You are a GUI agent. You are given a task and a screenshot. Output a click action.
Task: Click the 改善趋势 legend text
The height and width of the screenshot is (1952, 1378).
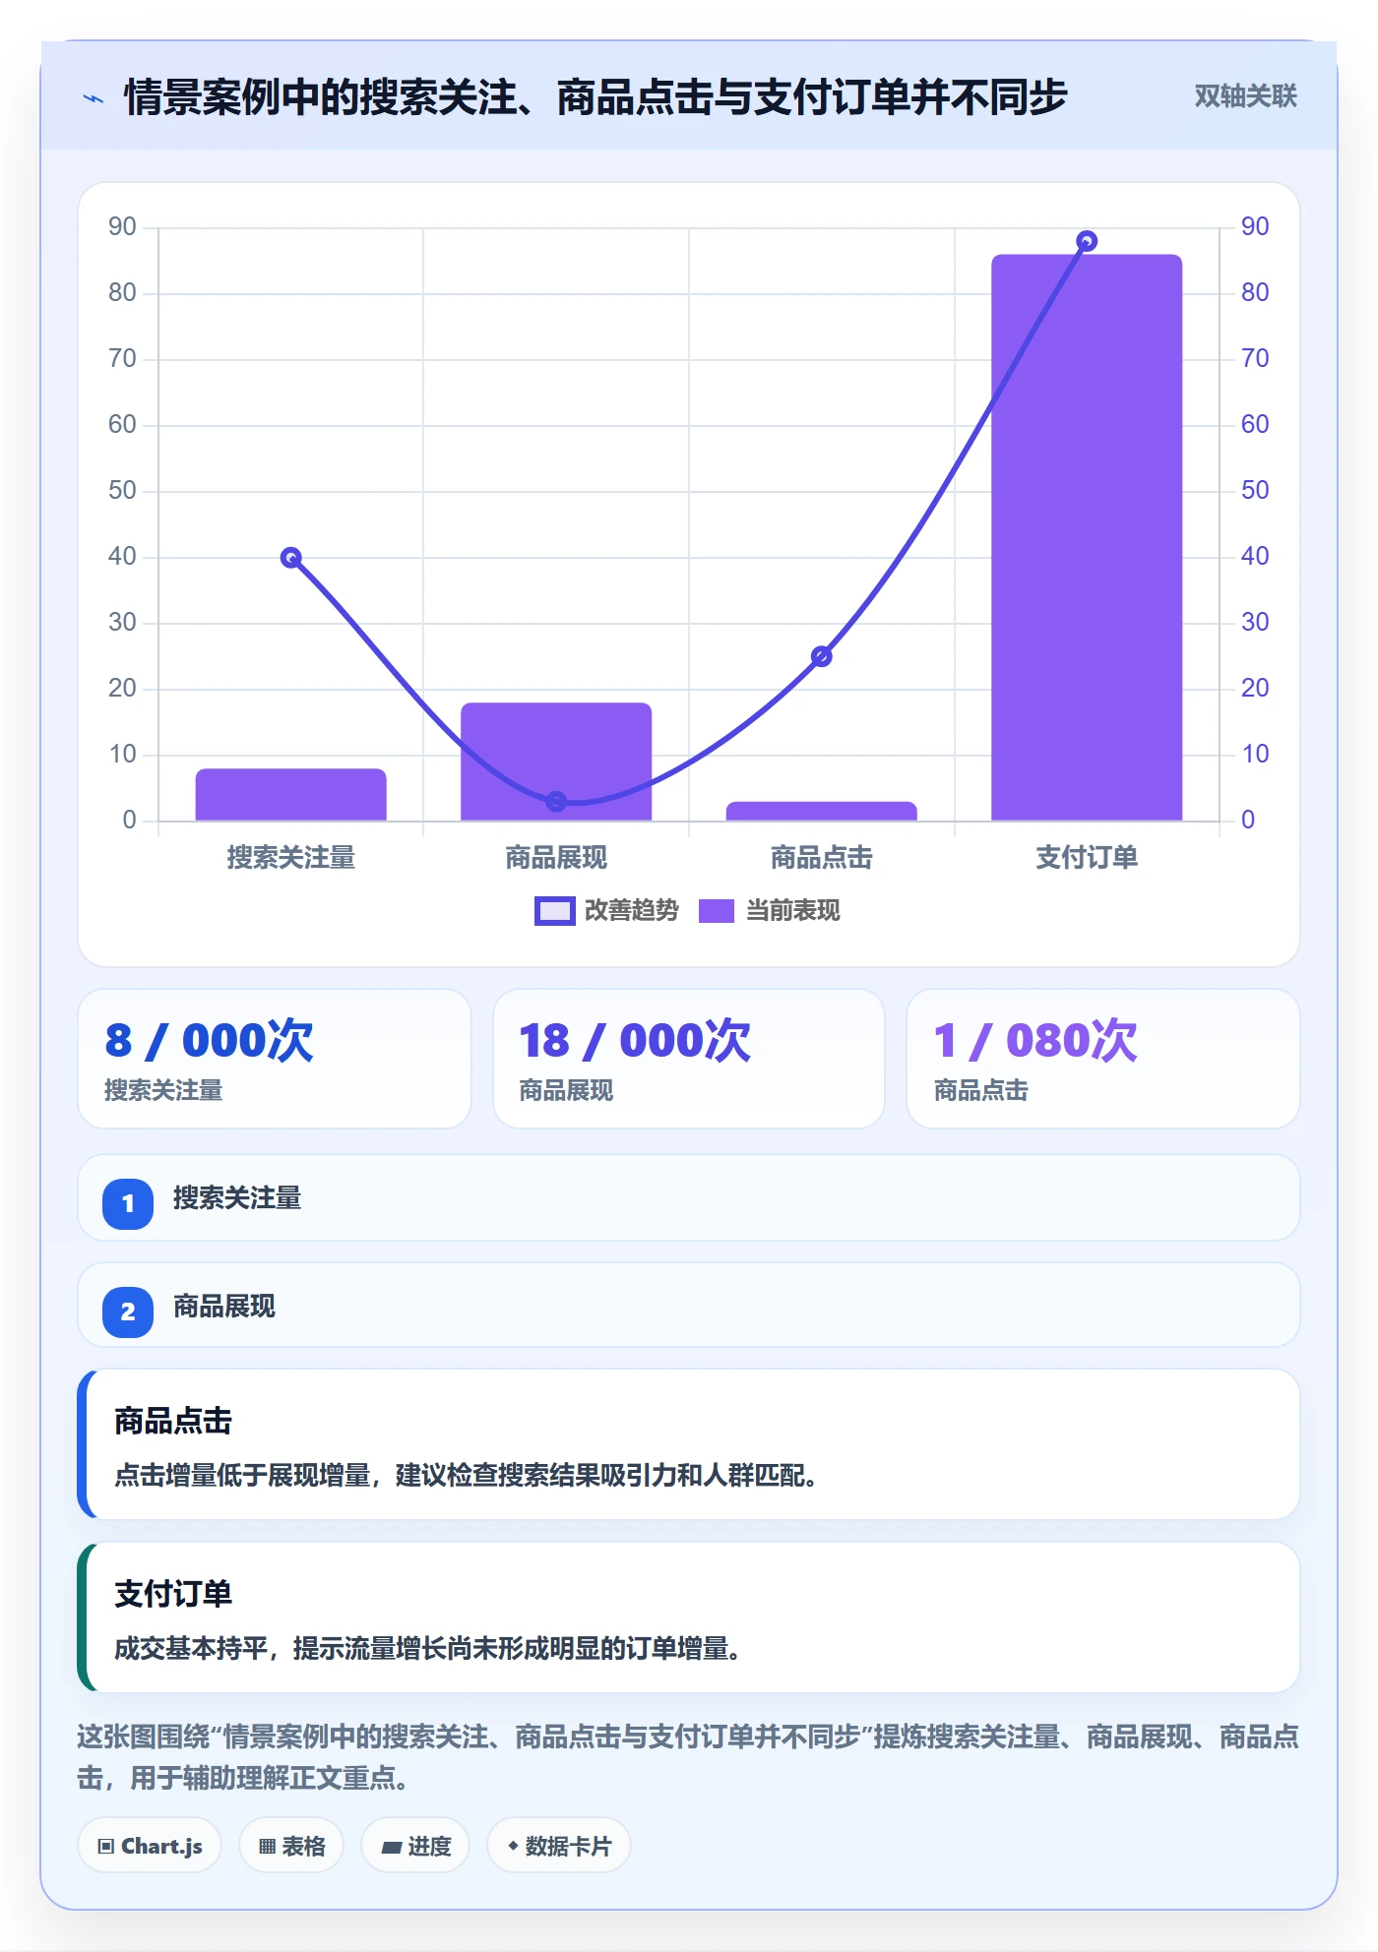[x=631, y=911]
